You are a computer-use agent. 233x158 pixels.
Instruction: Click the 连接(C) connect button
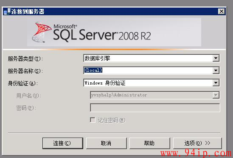62,143
